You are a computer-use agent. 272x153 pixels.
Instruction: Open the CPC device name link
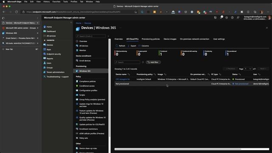click(x=123, y=79)
